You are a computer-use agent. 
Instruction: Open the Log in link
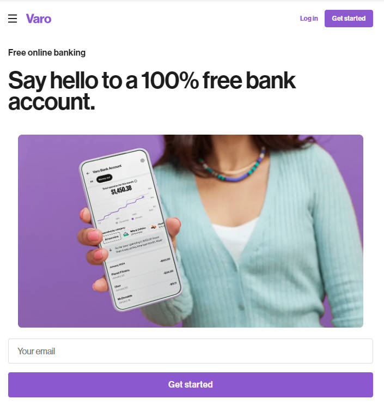pos(309,19)
